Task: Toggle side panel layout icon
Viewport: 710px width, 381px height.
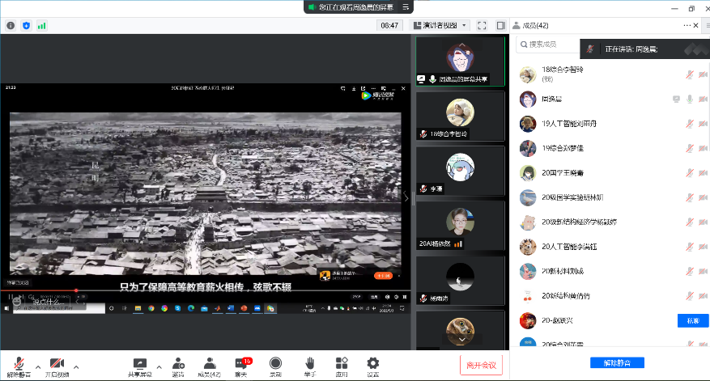Action: coord(500,25)
